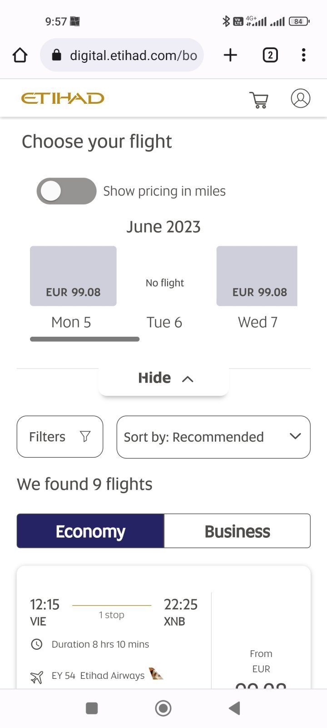Collapse the date selector with Hide
The image size is (327, 728).
[x=163, y=378]
